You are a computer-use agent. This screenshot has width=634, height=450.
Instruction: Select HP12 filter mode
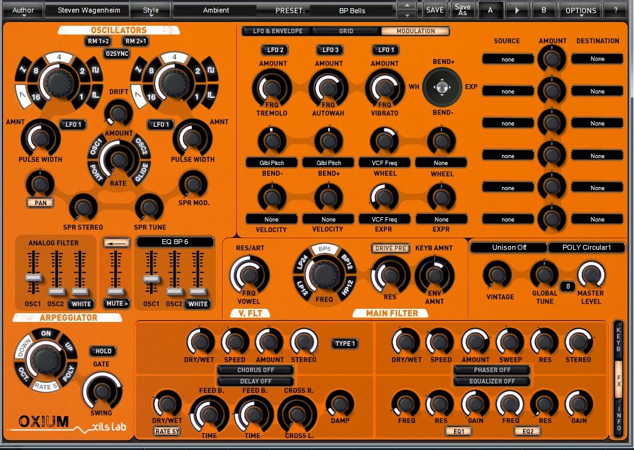[348, 288]
